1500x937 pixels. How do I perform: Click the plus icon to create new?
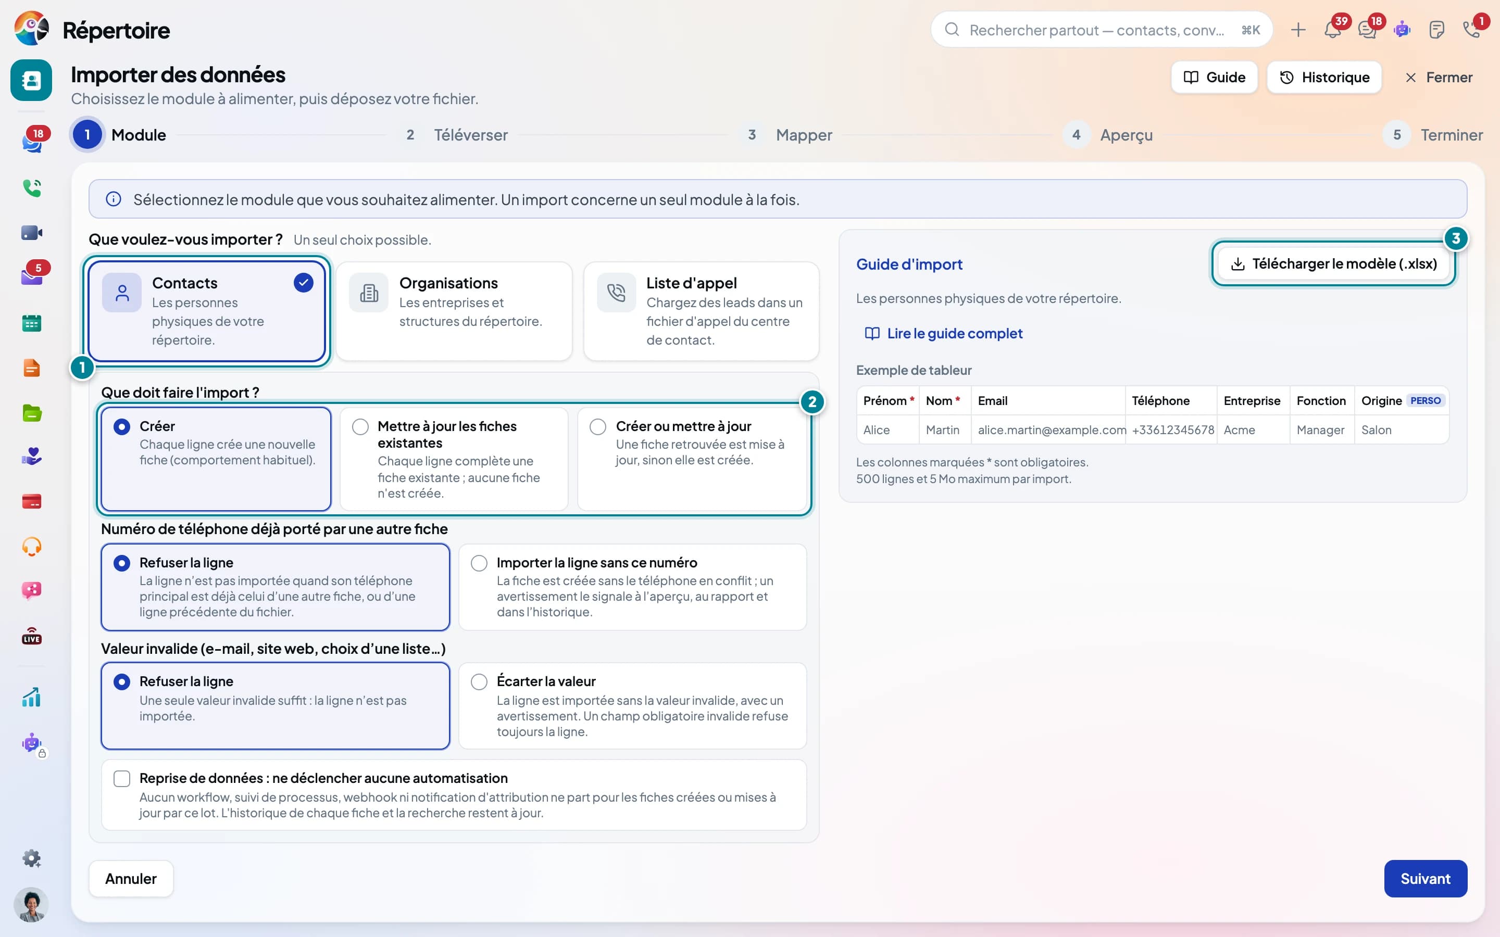(x=1298, y=30)
